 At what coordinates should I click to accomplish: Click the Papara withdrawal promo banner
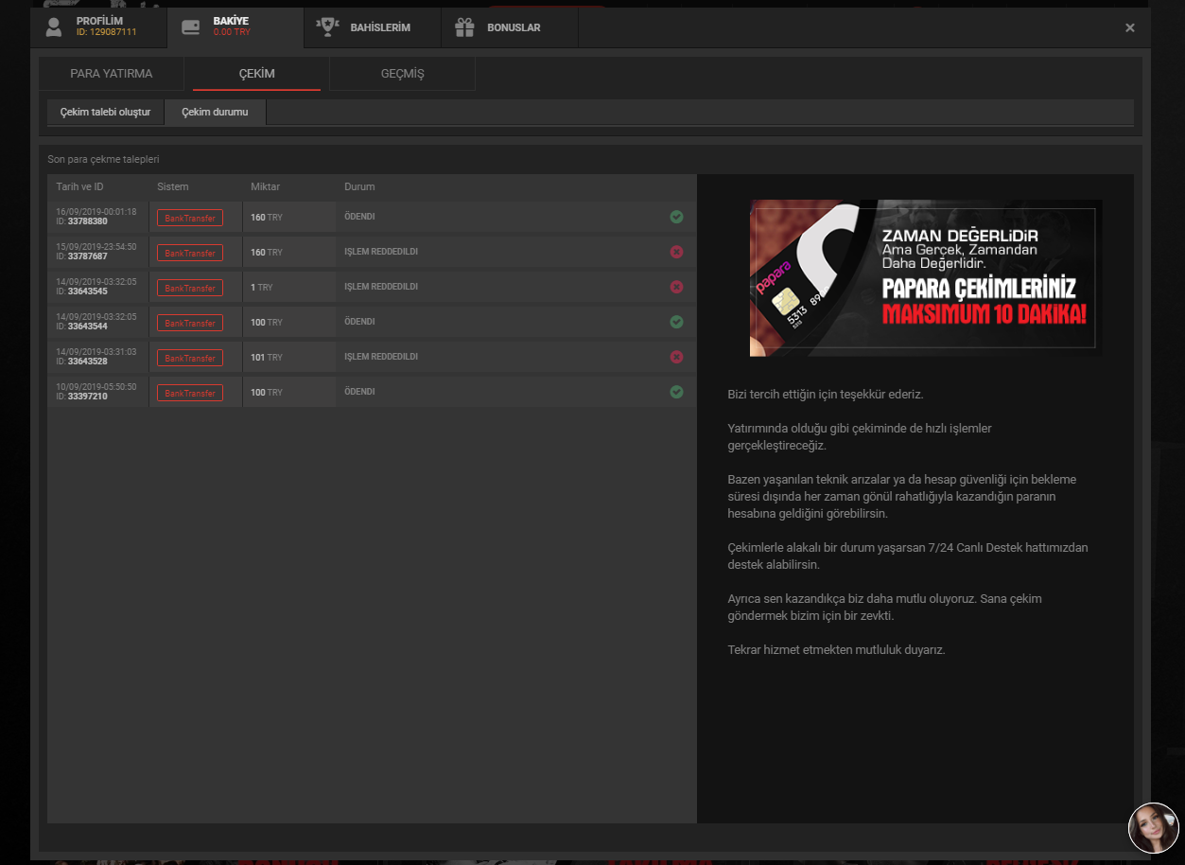pos(925,277)
